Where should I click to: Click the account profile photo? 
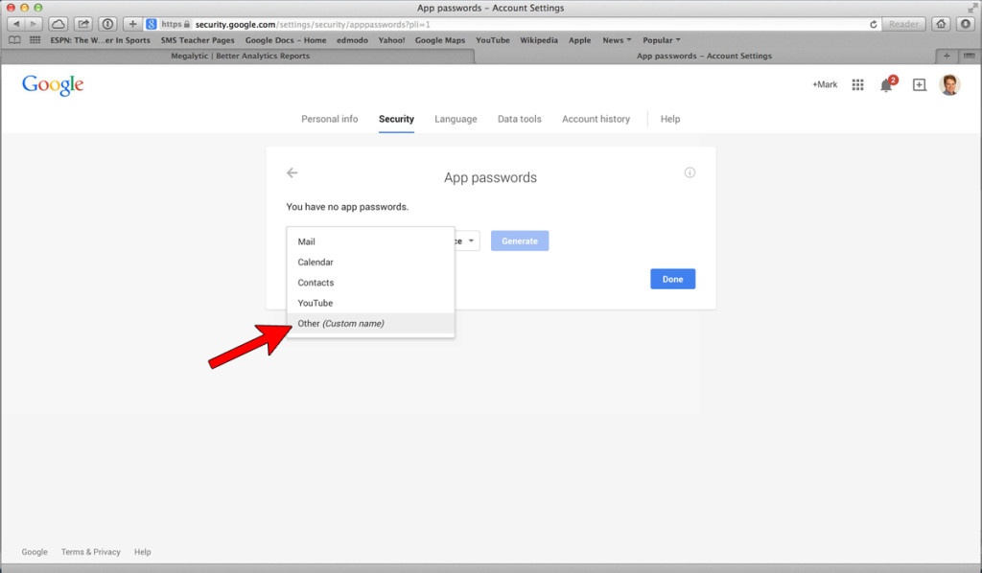click(948, 84)
